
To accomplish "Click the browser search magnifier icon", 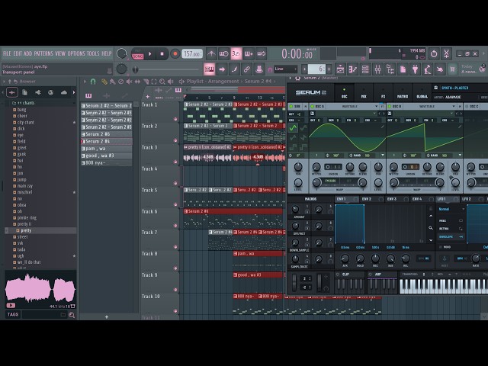I will click(x=72, y=315).
